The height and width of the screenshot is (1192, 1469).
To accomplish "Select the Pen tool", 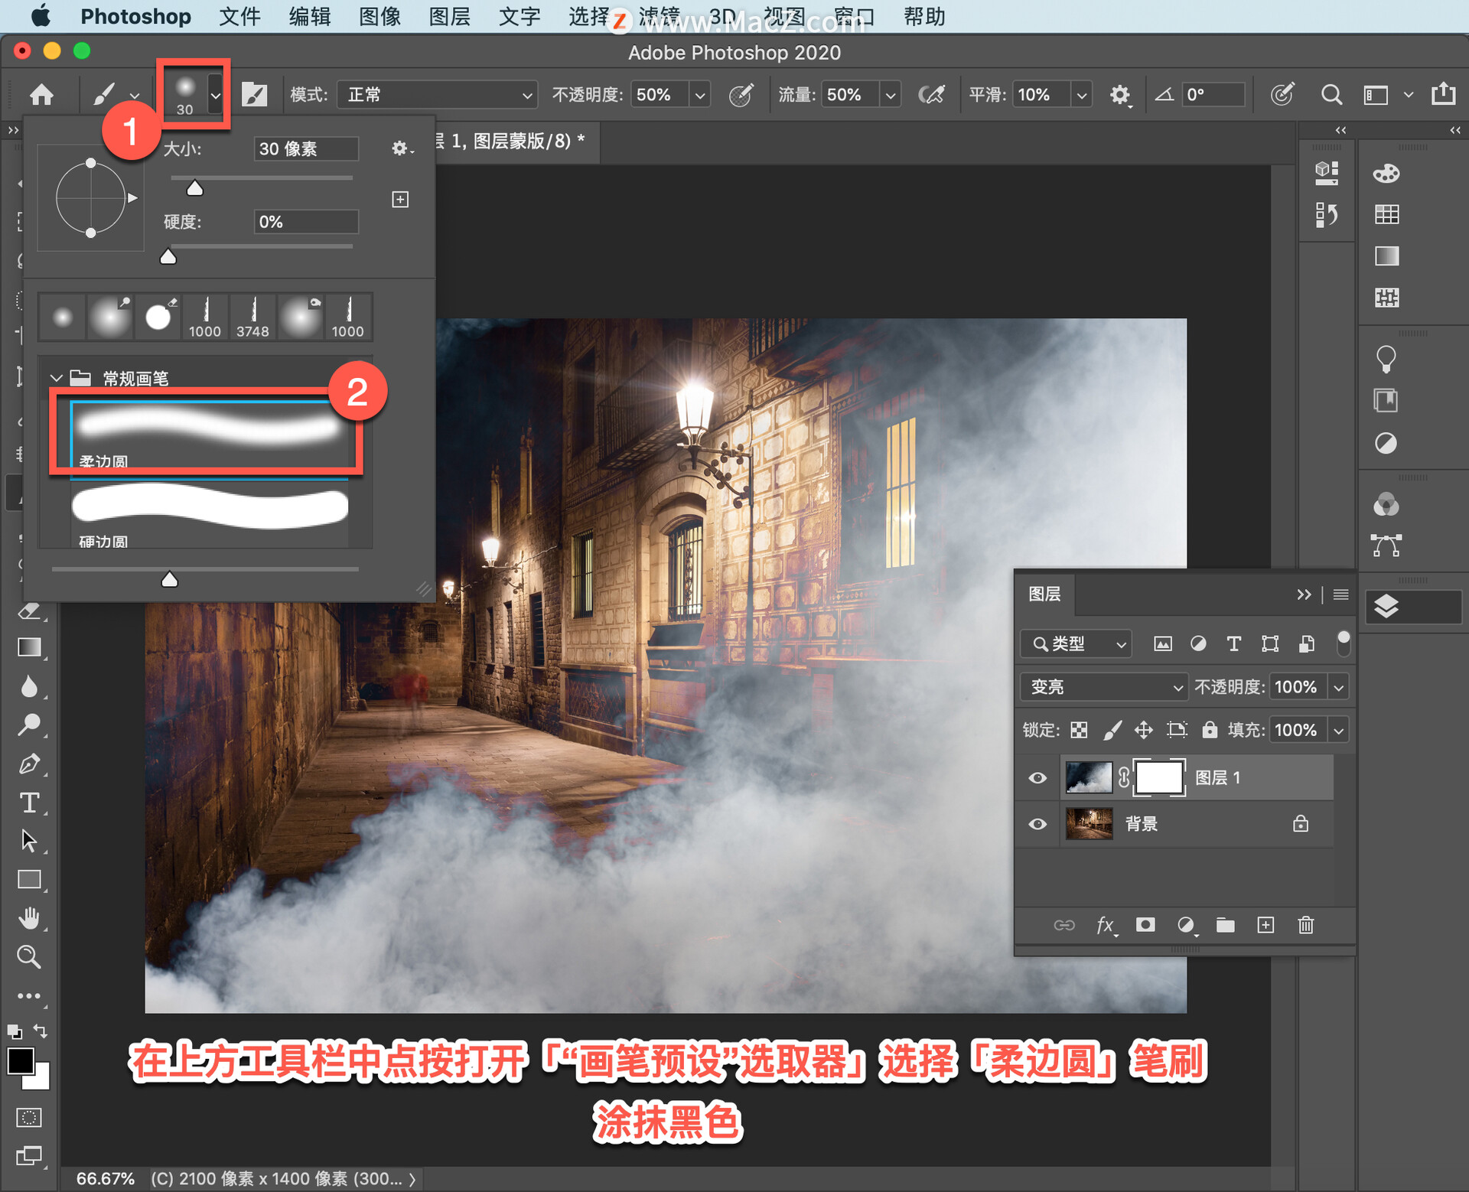I will point(29,764).
